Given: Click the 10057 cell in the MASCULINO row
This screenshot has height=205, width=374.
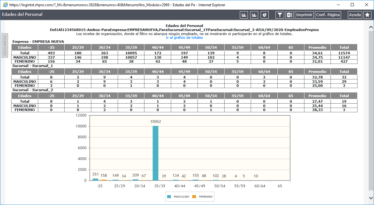Looking at the screenshot, I should [x=131, y=57].
